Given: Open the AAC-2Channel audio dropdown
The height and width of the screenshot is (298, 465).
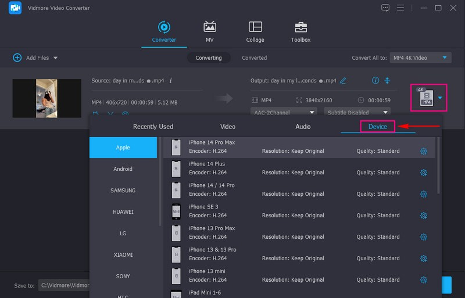Looking at the screenshot, I should (284, 112).
